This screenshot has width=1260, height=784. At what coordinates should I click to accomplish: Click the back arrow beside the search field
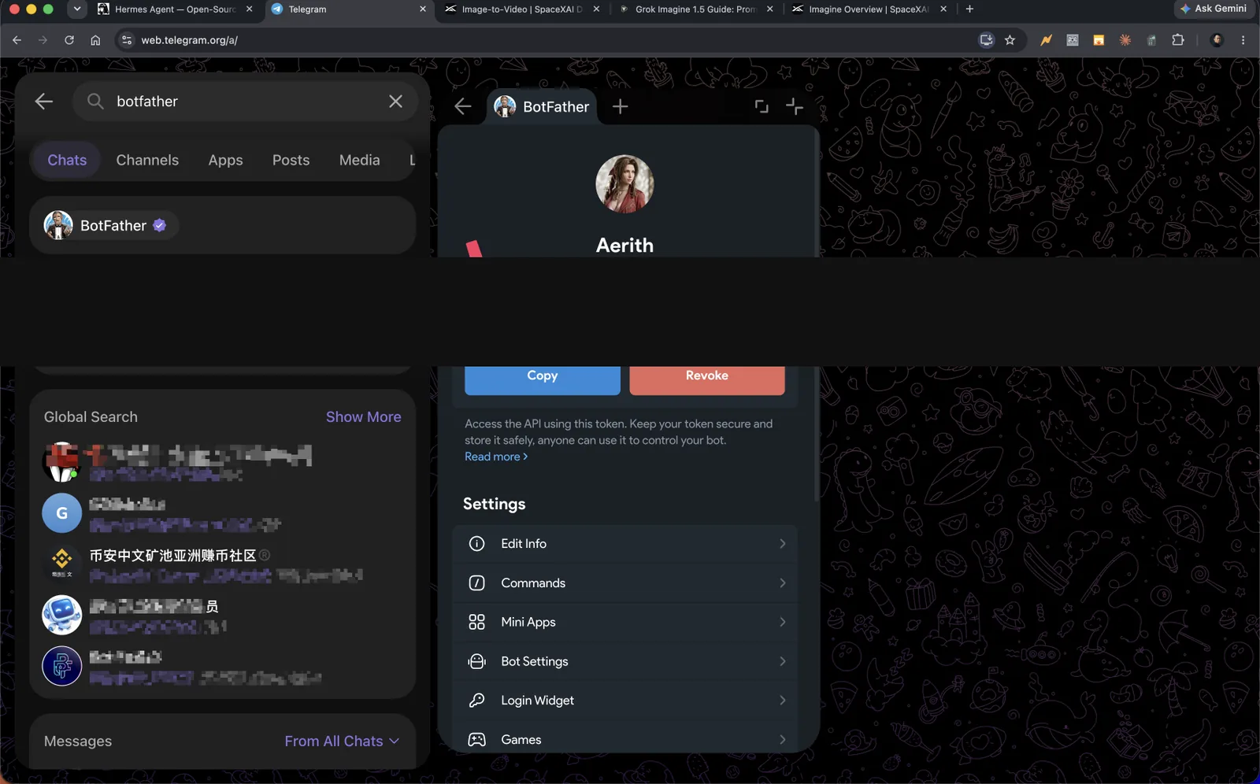(x=44, y=101)
